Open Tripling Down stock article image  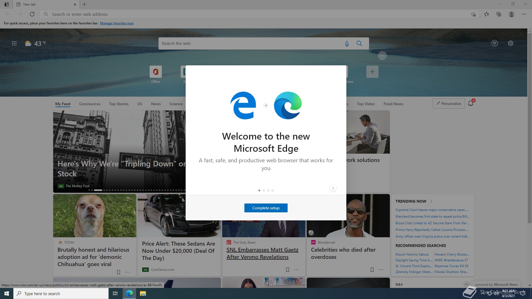point(119,151)
